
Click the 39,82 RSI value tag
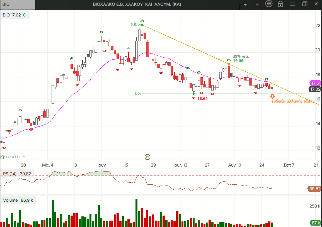tap(314, 189)
